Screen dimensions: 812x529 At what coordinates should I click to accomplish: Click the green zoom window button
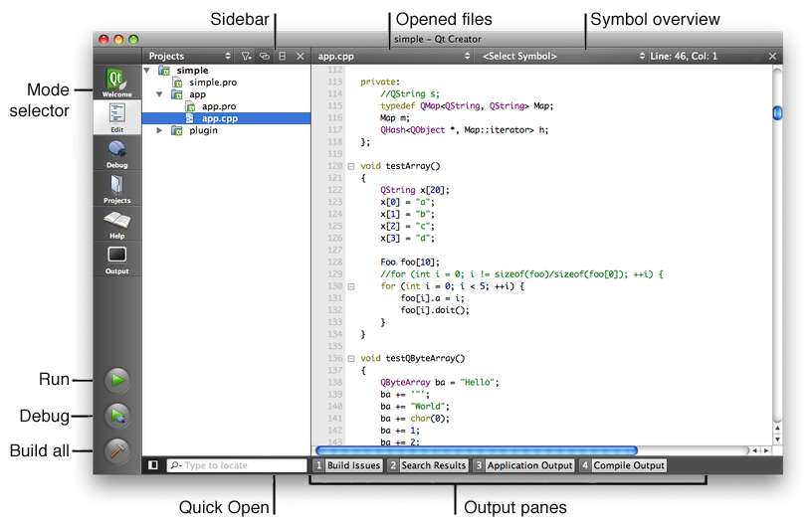133,40
